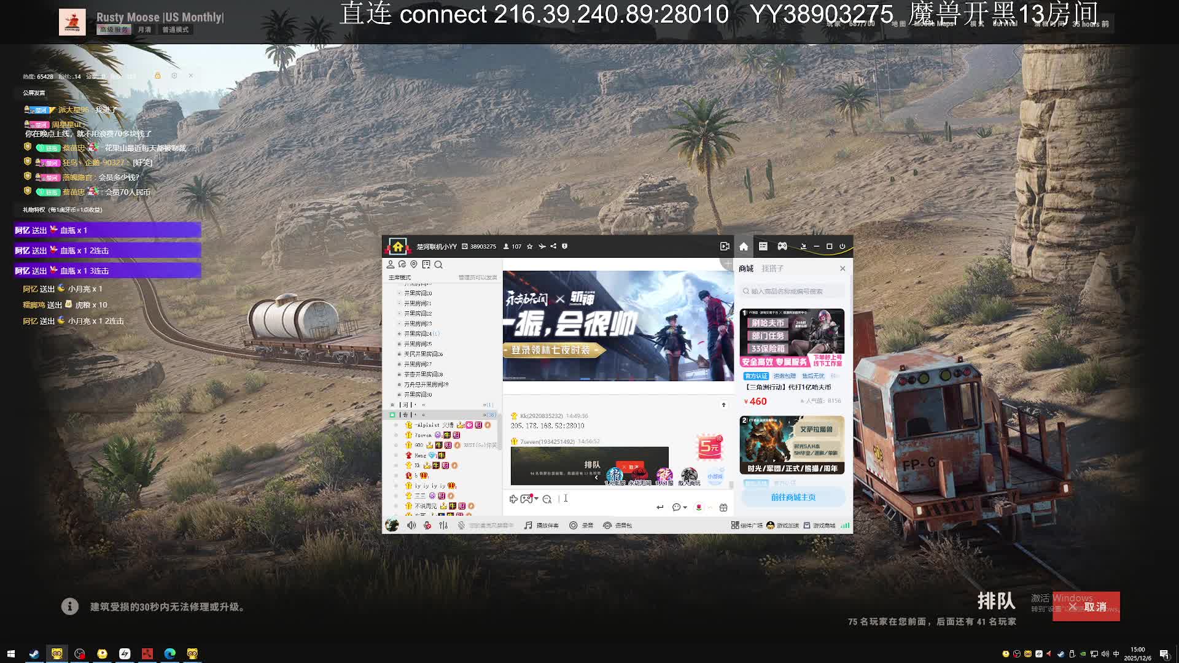This screenshot has width=1179, height=663.
Task: Mute the speaker volume icon
Action: [411, 525]
